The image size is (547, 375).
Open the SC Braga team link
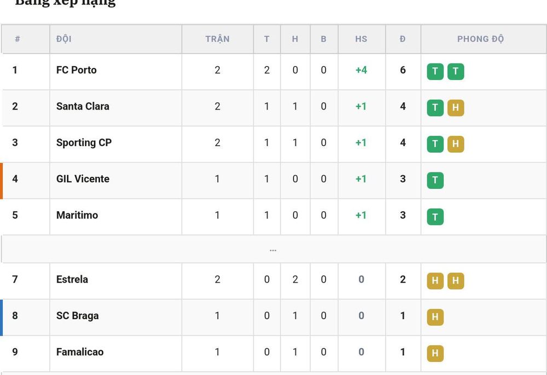pyautogui.click(x=78, y=316)
